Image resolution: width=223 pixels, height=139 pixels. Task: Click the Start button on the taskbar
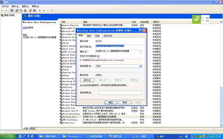point(8,136)
